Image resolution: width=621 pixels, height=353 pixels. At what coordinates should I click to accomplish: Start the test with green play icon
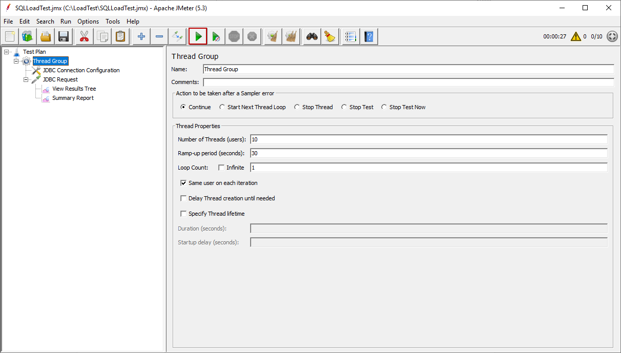click(198, 36)
